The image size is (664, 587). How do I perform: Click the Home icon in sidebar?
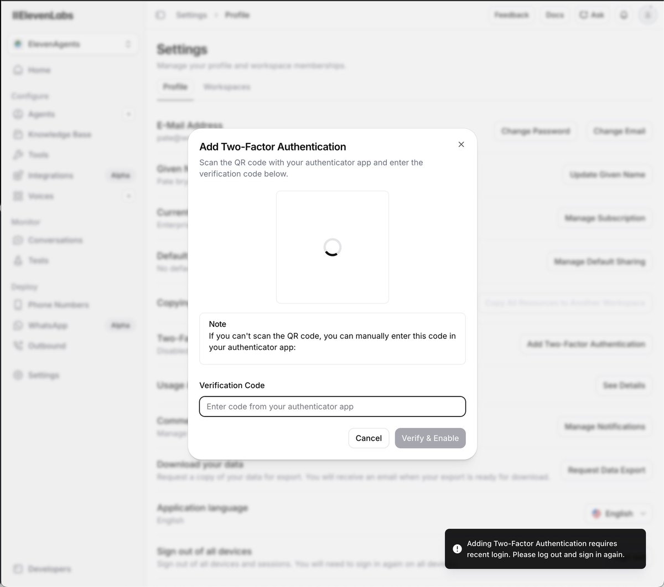[x=18, y=70]
